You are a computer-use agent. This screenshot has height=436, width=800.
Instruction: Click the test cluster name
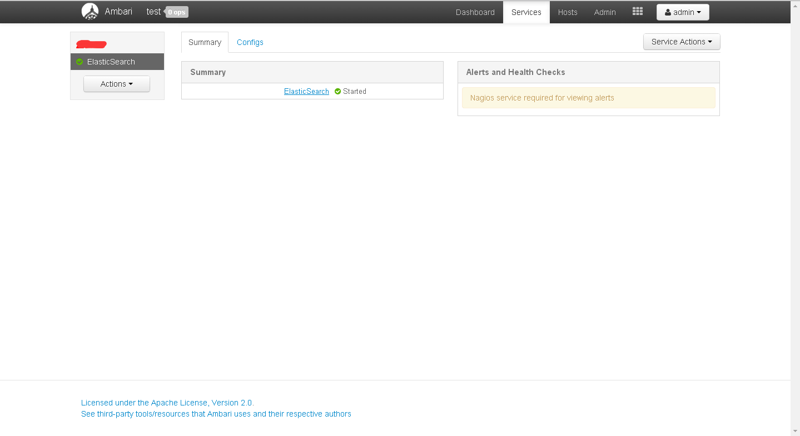coord(153,12)
